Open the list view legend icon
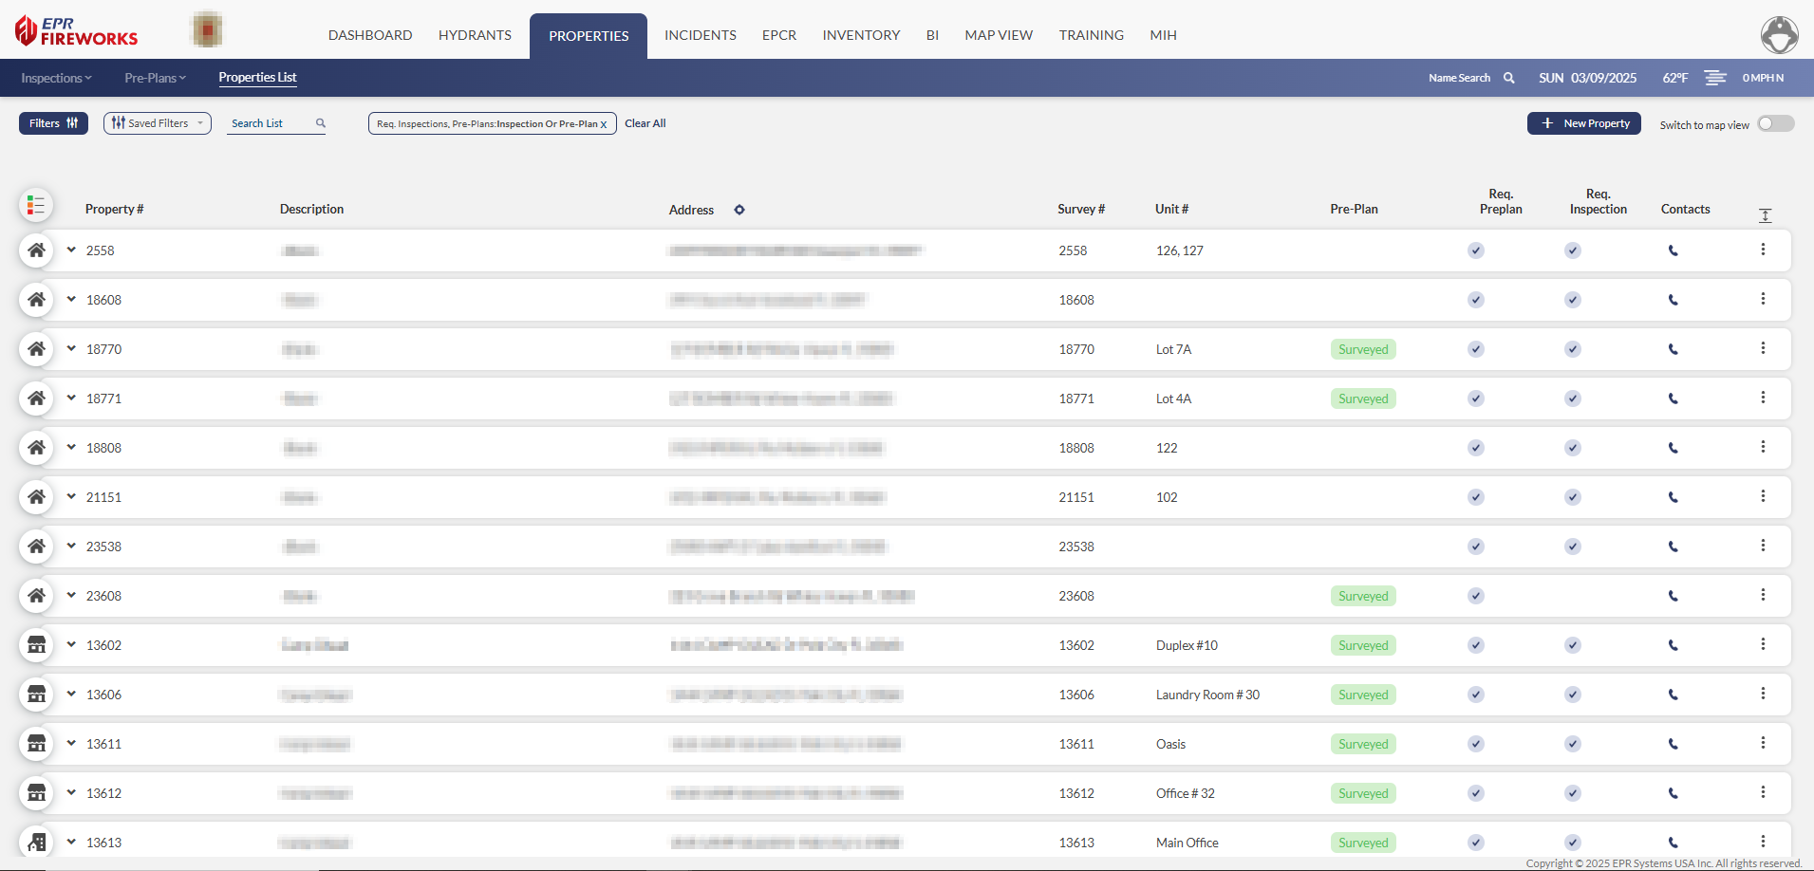 36,205
